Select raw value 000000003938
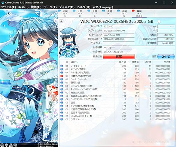 163,83
